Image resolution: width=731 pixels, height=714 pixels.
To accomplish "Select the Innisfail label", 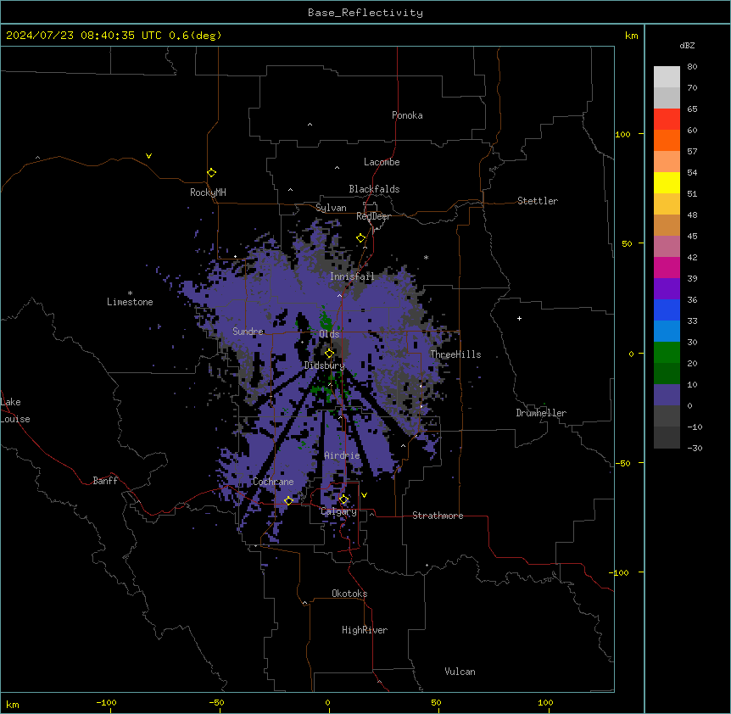I will pyautogui.click(x=352, y=276).
